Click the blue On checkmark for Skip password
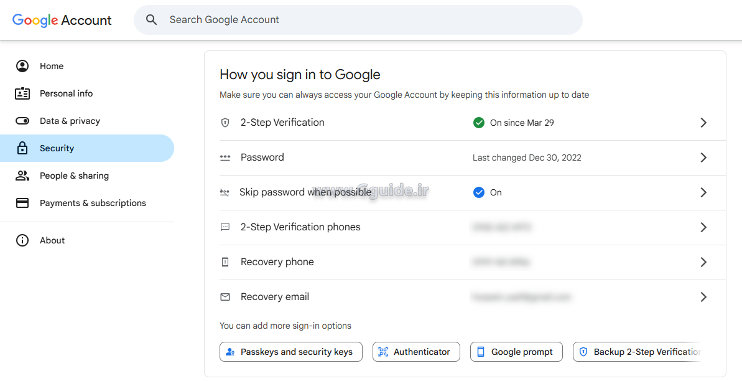Viewport: 742px width, 381px height. tap(479, 192)
